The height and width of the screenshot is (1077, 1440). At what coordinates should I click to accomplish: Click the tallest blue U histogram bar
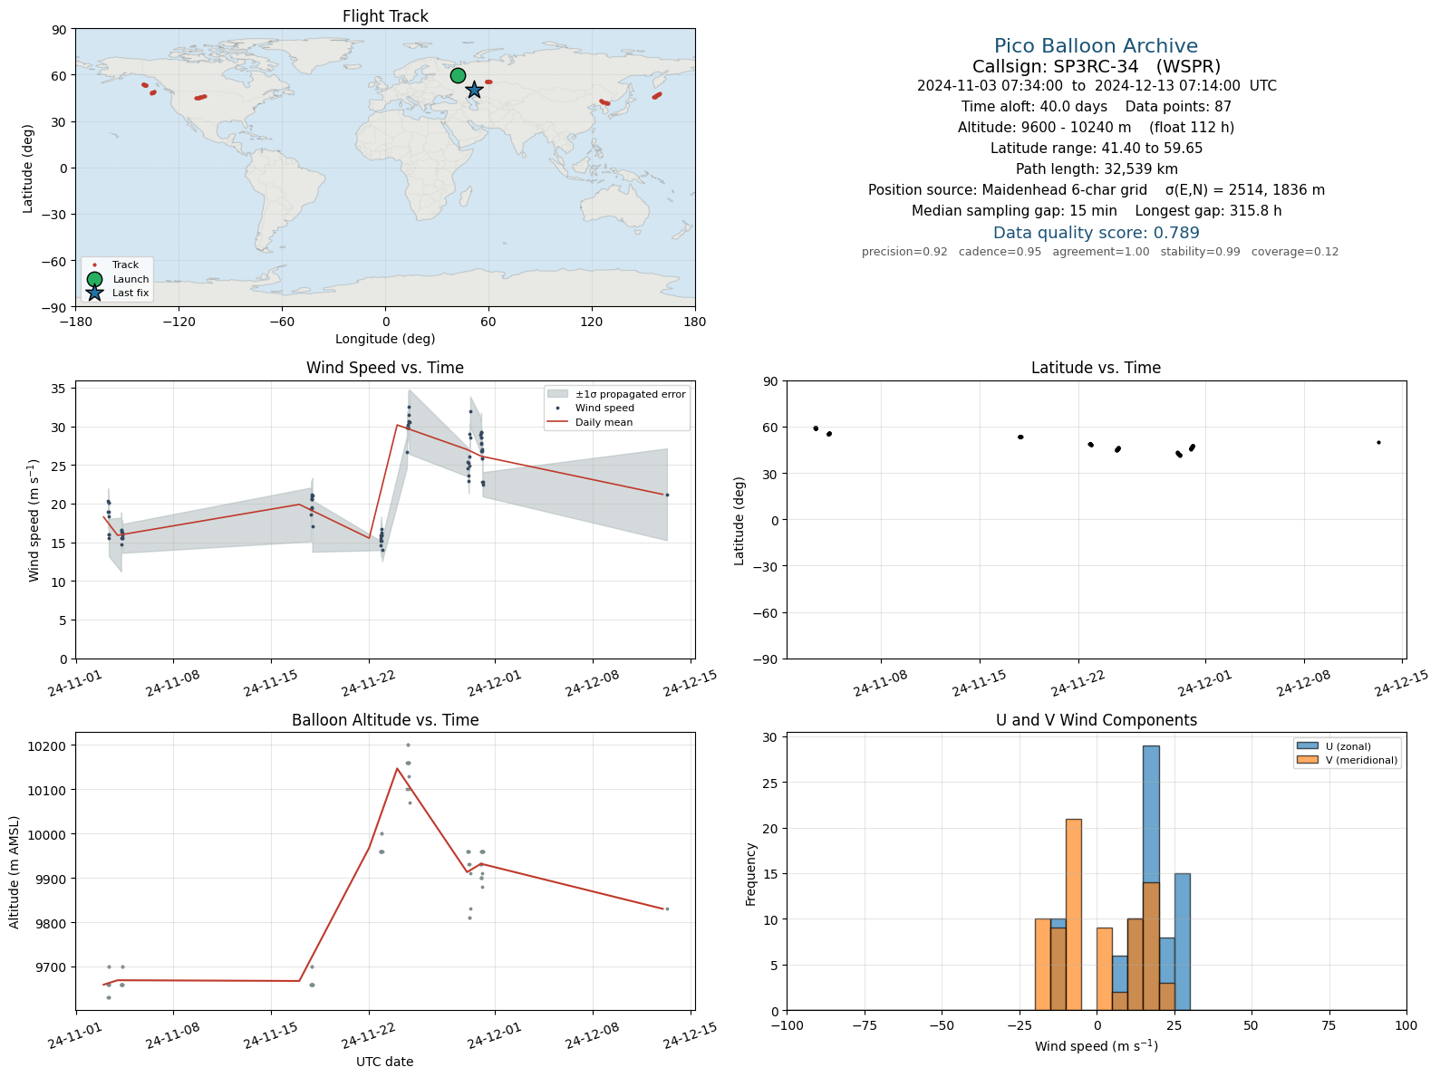(x=1151, y=878)
